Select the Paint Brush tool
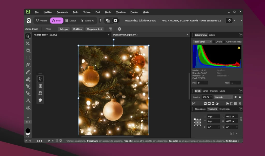The width and height of the screenshot is (265, 156). tap(28, 72)
